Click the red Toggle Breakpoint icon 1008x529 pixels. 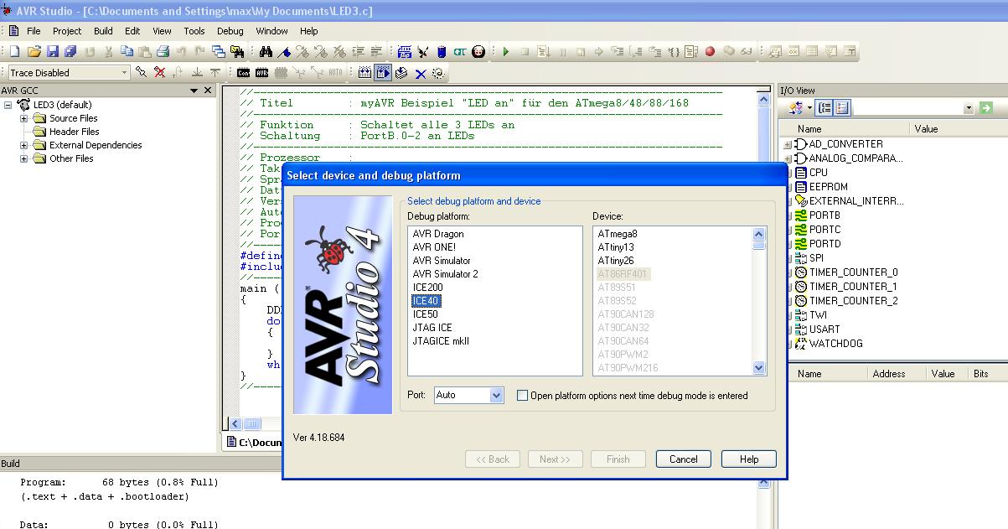(710, 51)
